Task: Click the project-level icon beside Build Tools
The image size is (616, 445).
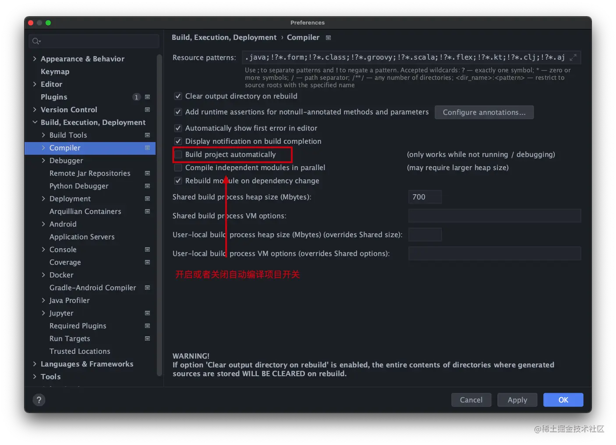Action: tap(147, 135)
